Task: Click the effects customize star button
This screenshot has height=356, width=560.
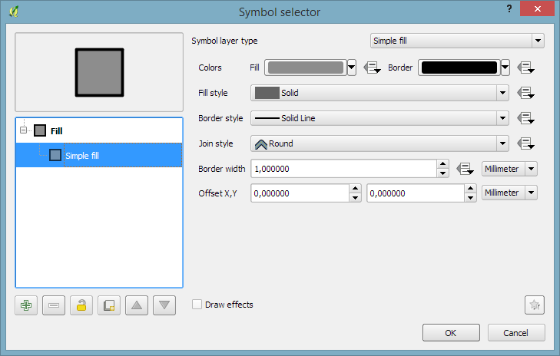Action: pyautogui.click(x=534, y=305)
